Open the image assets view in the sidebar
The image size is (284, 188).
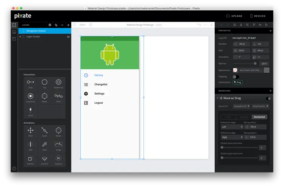click(x=14, y=32)
